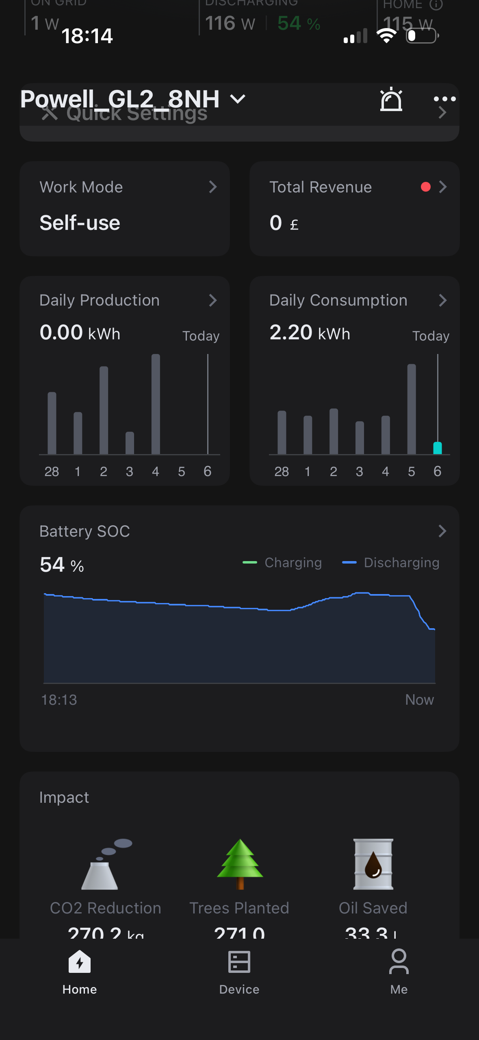Viewport: 479px width, 1040px height.
Task: Tap the Trees Planted tree icon
Action: (240, 864)
